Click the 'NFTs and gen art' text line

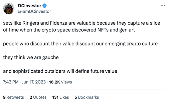pyautogui.click(x=69, y=30)
